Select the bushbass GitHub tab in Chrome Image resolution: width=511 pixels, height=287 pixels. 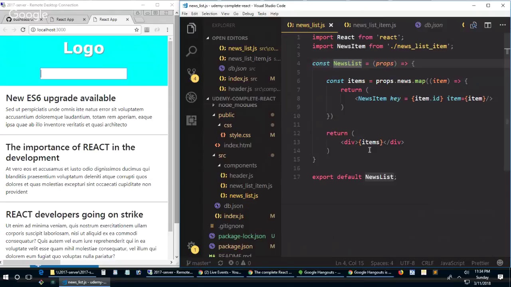click(x=24, y=19)
